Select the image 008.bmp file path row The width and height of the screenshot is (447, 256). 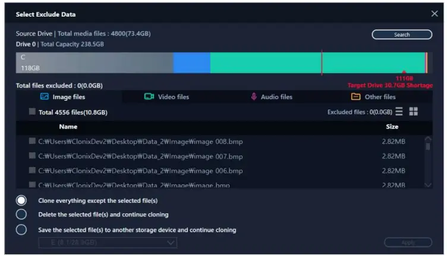pos(140,142)
